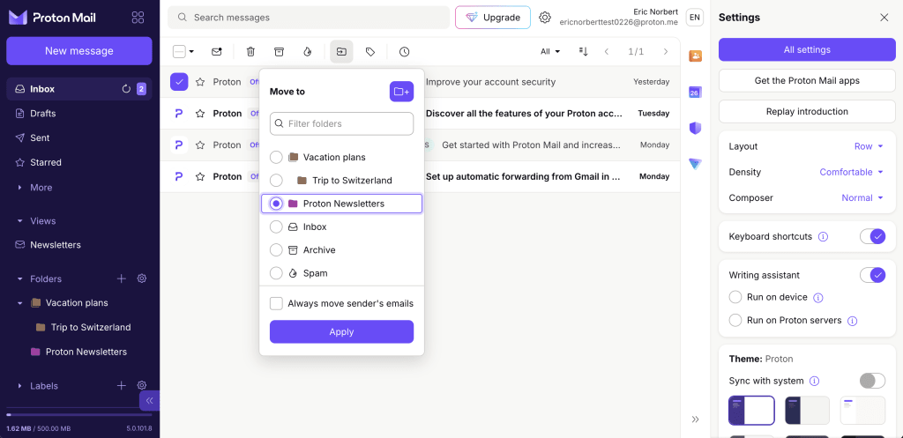Toggle the Keyboard shortcuts switch

click(x=872, y=236)
